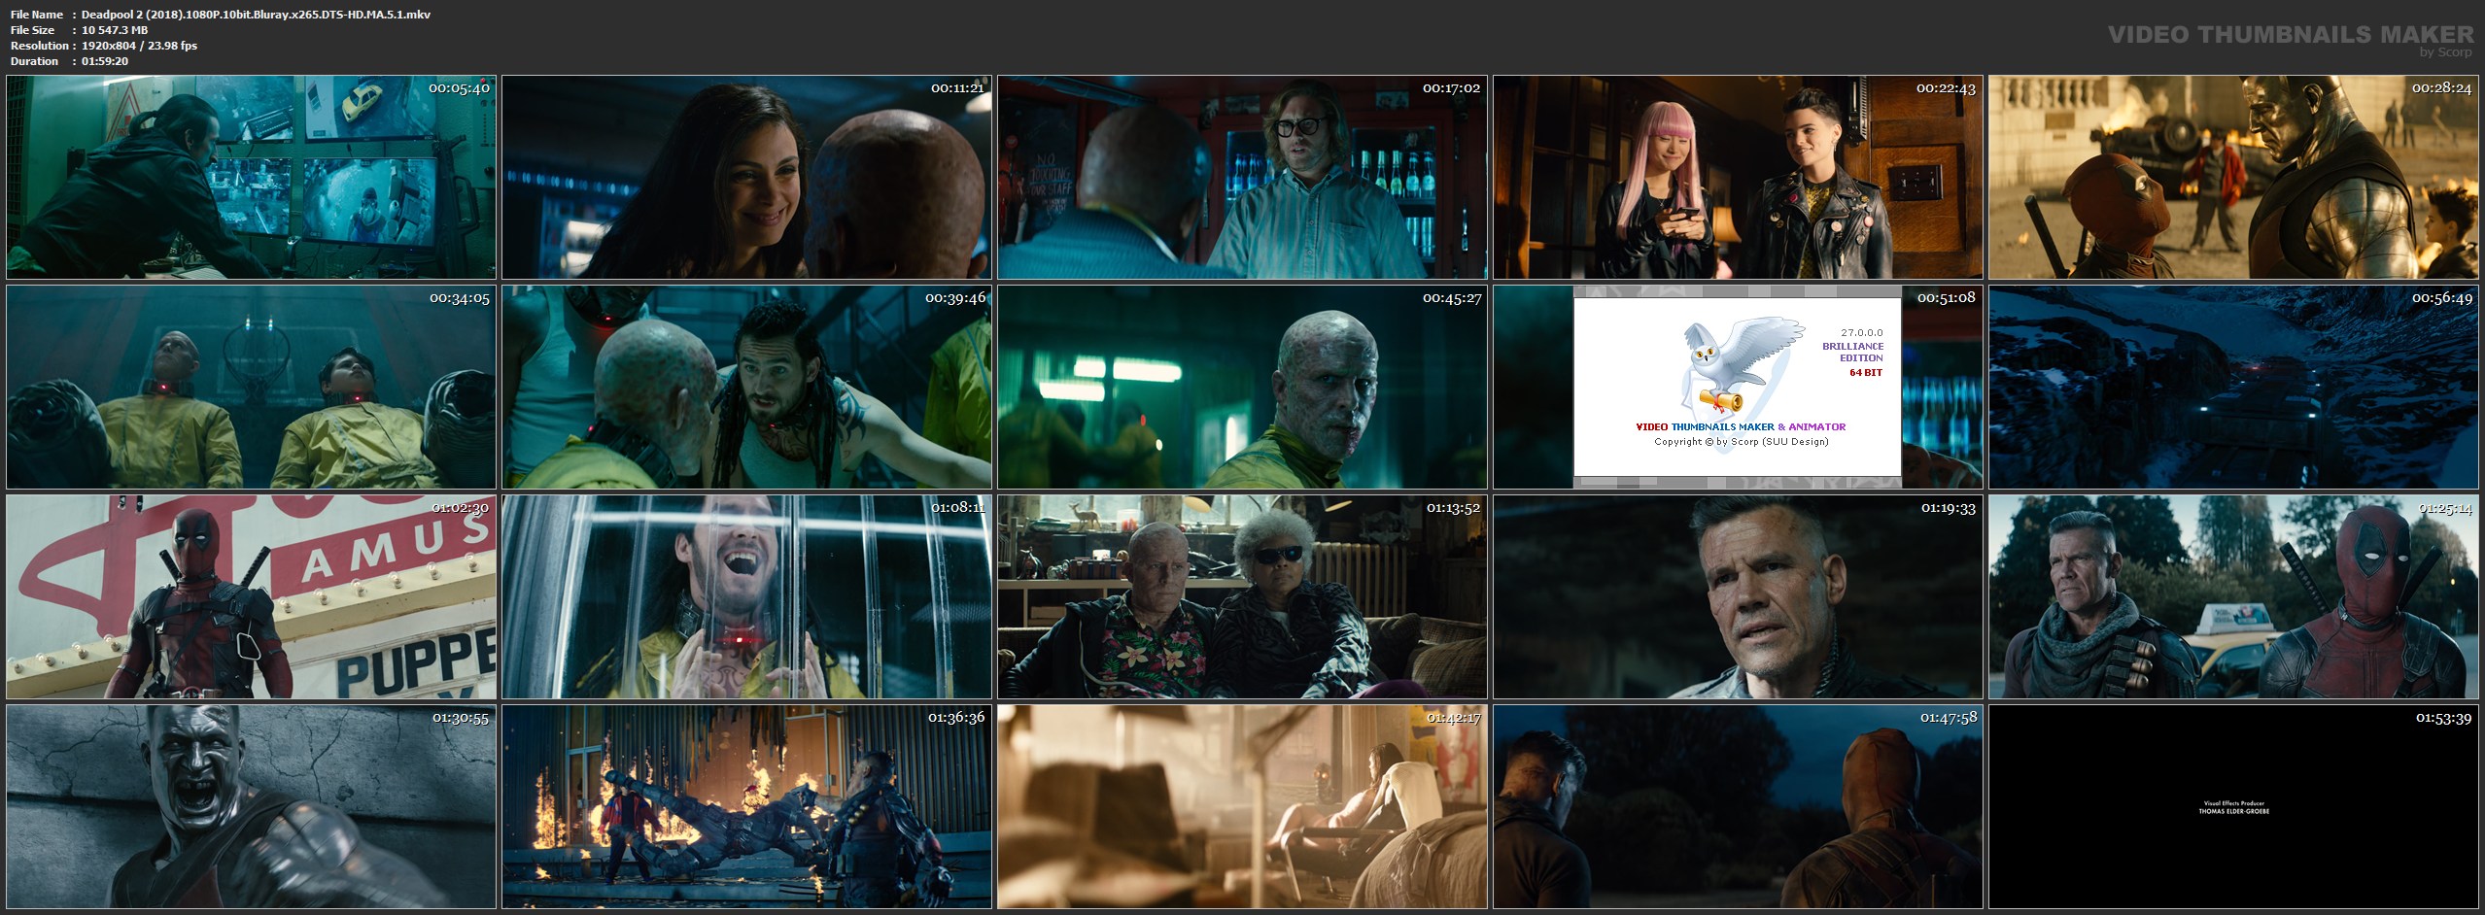Image resolution: width=2485 pixels, height=915 pixels.
Task: Select the sepia bedroom thumbnail at 01:42:17
Action: [1242, 807]
